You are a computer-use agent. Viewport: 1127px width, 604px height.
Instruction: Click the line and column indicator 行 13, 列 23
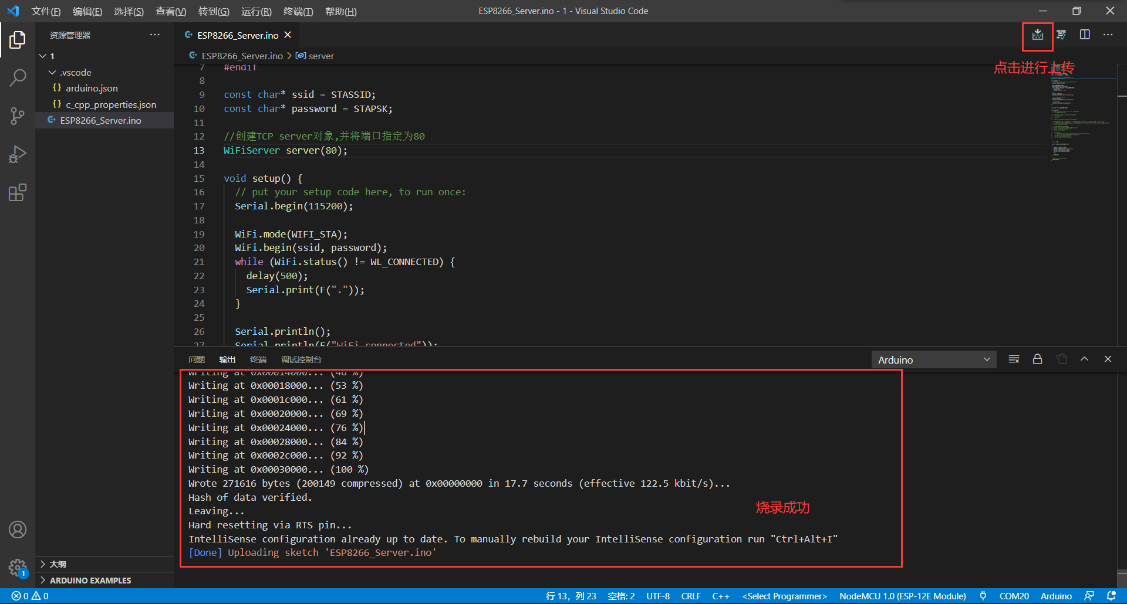click(571, 596)
